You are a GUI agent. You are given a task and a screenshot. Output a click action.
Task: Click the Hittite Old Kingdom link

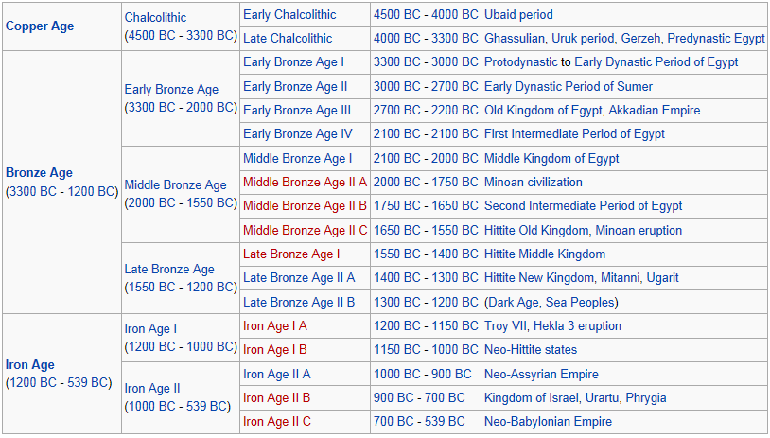coord(536,230)
